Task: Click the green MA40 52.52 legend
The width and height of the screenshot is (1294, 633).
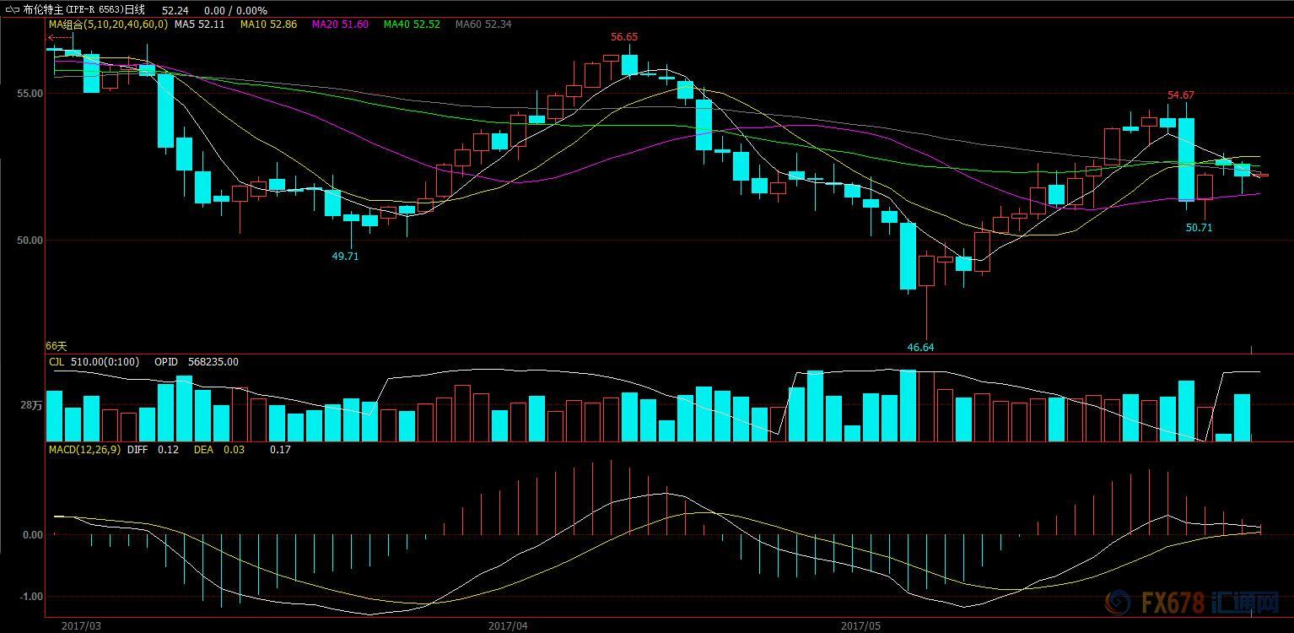Action: point(412,24)
